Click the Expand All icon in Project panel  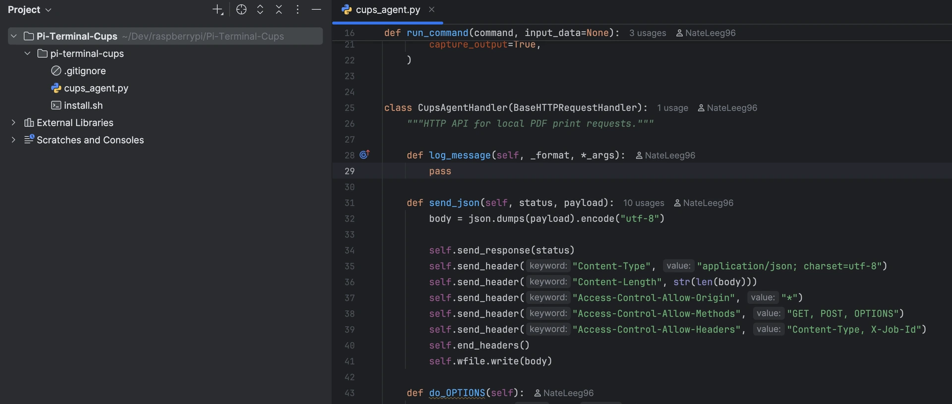[260, 10]
